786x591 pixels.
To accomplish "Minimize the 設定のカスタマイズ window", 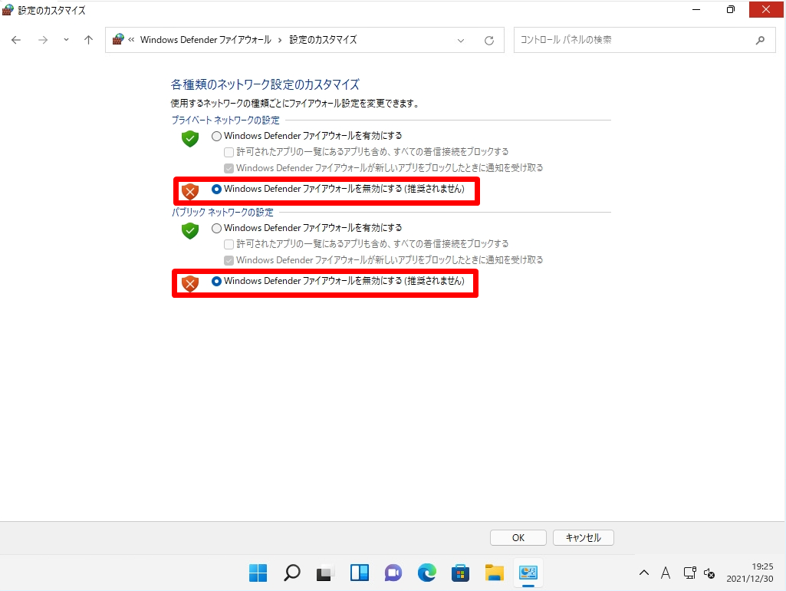I will point(696,9).
